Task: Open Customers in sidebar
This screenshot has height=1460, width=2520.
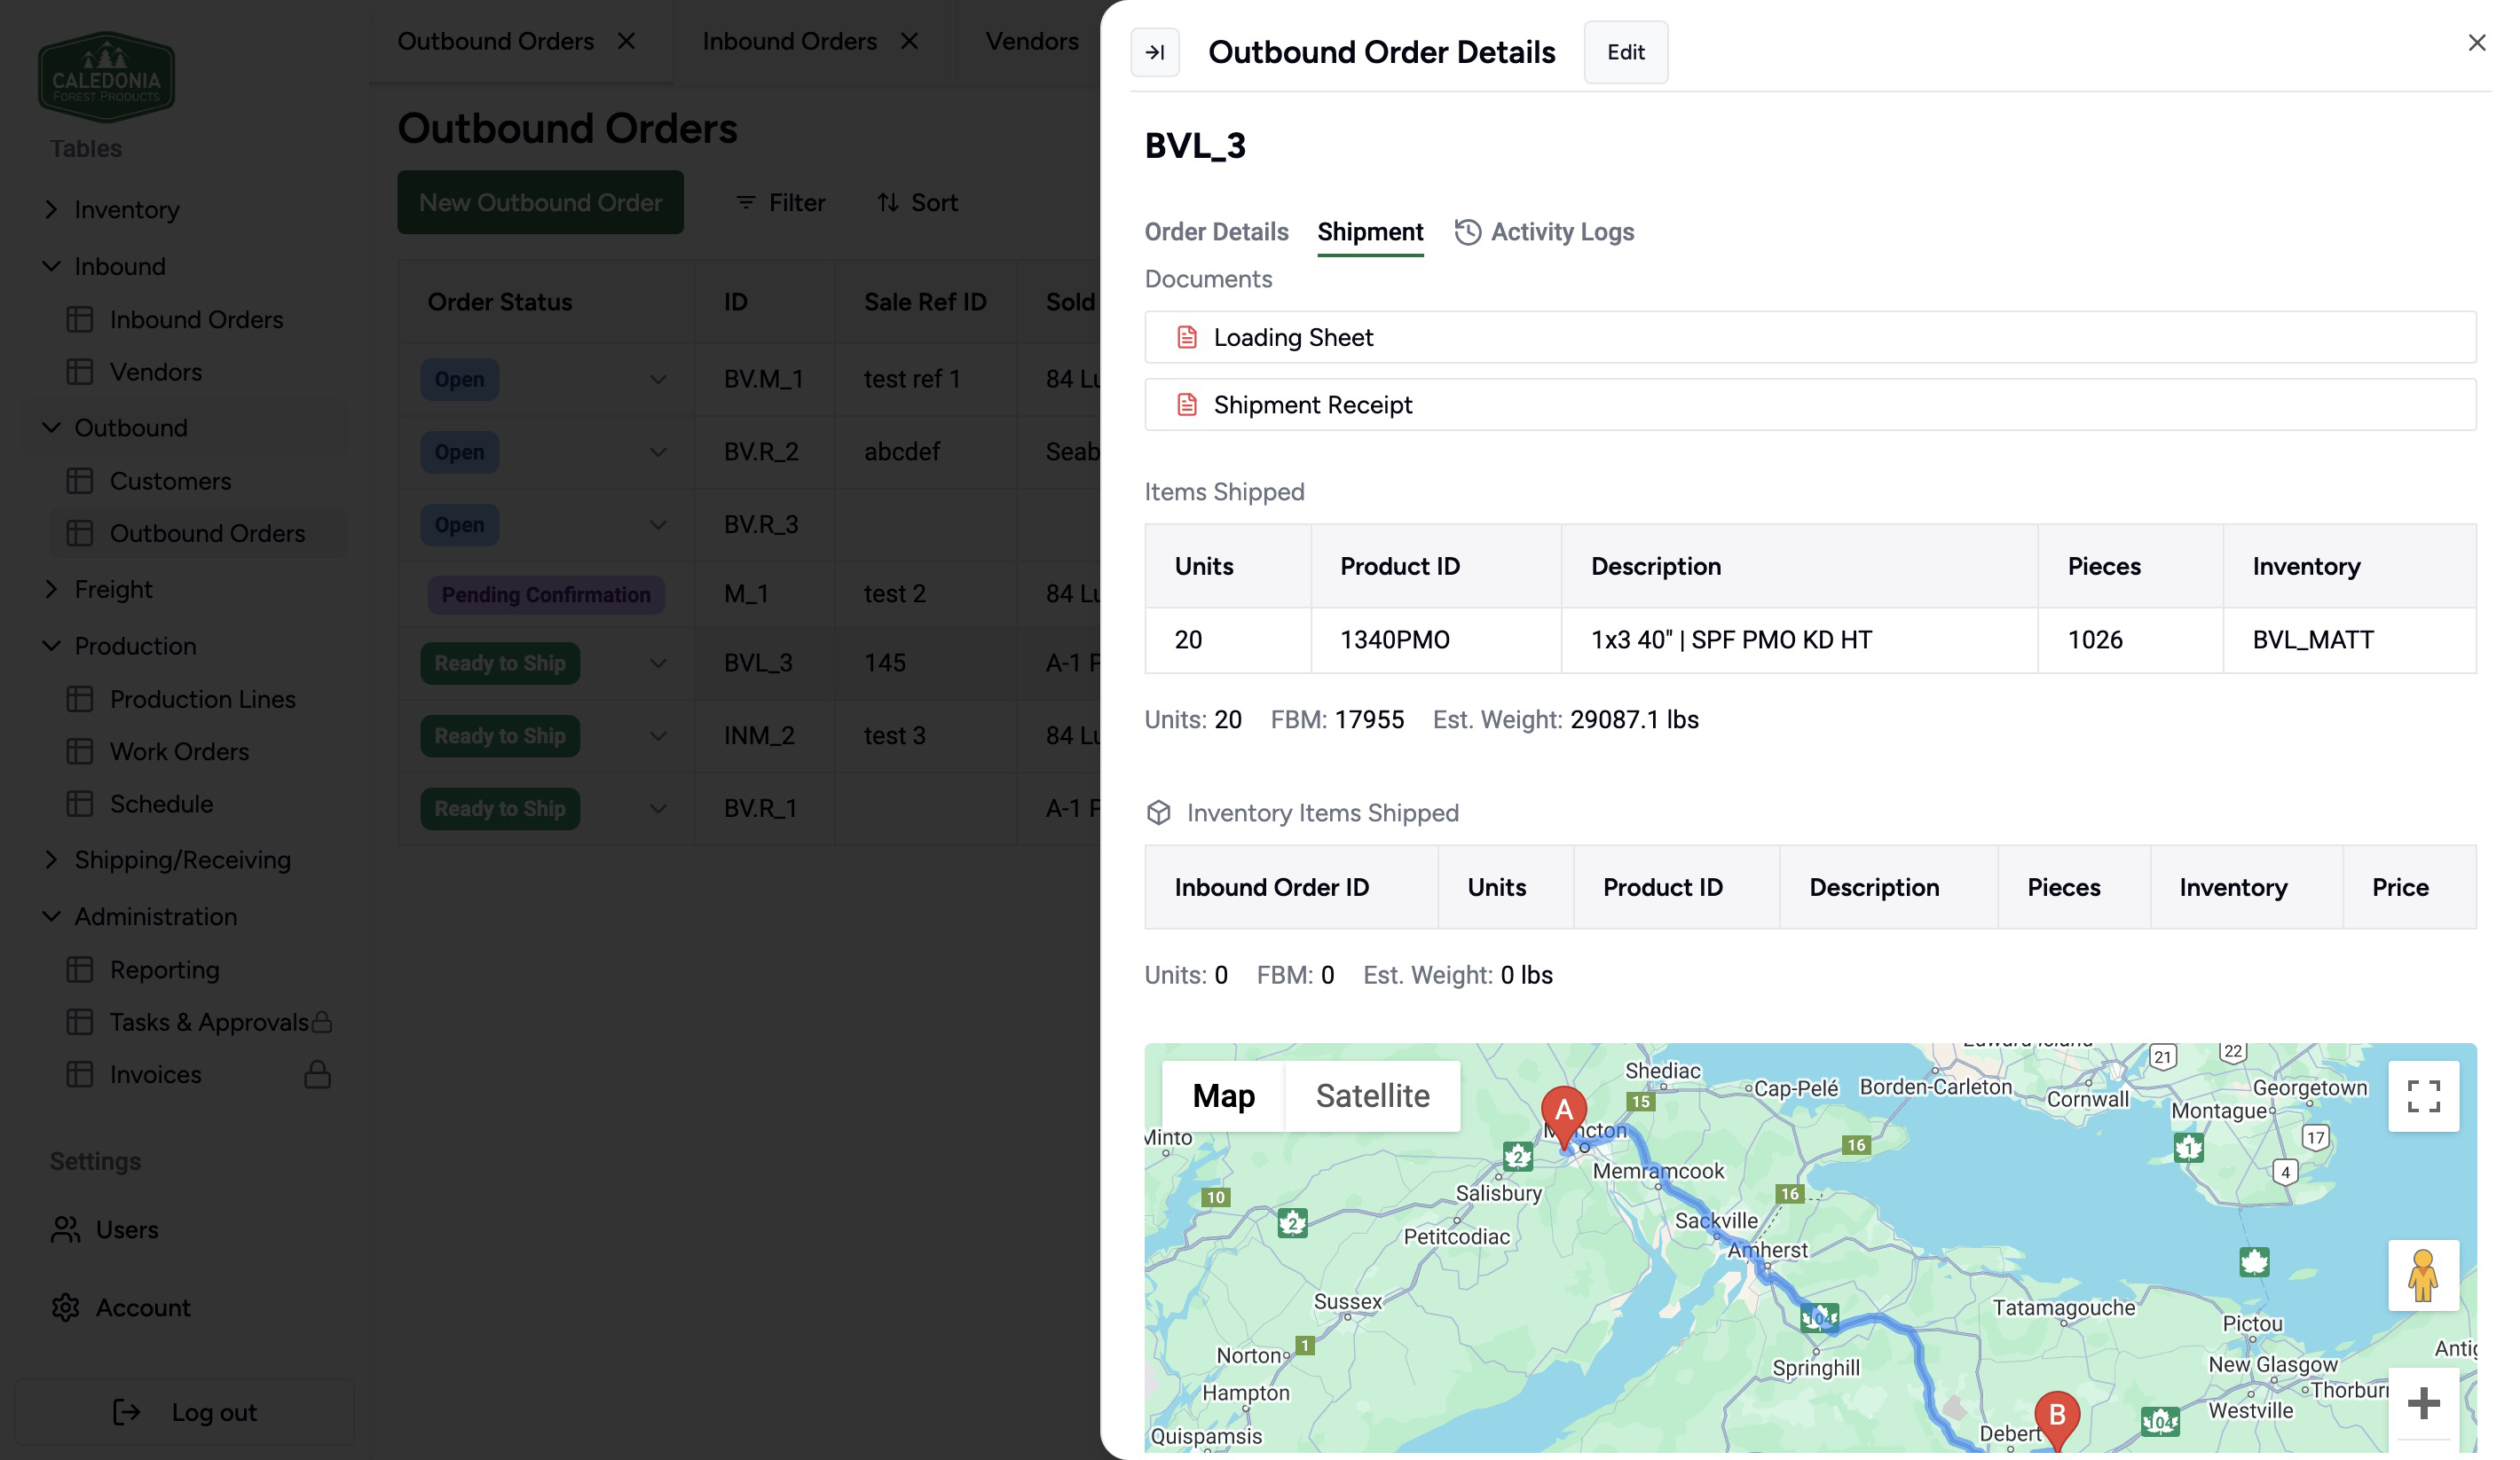Action: point(170,481)
